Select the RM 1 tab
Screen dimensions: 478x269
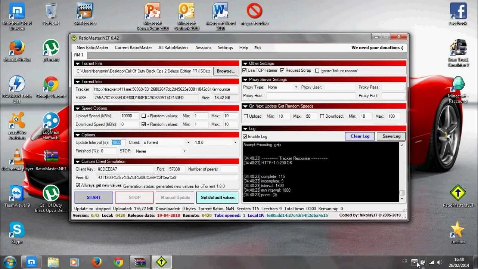click(79, 55)
